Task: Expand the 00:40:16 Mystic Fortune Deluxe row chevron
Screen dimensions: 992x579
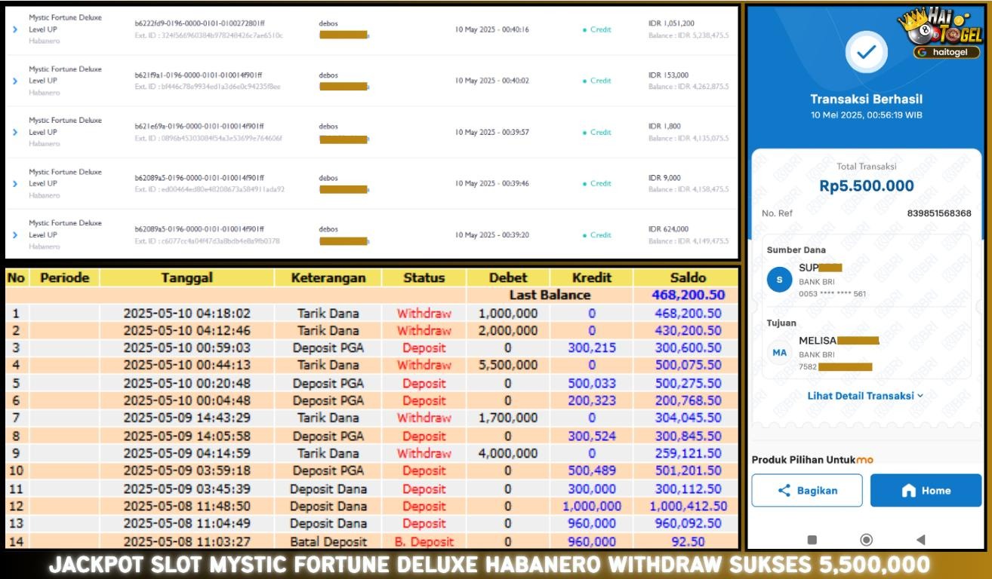Action: tap(15, 29)
